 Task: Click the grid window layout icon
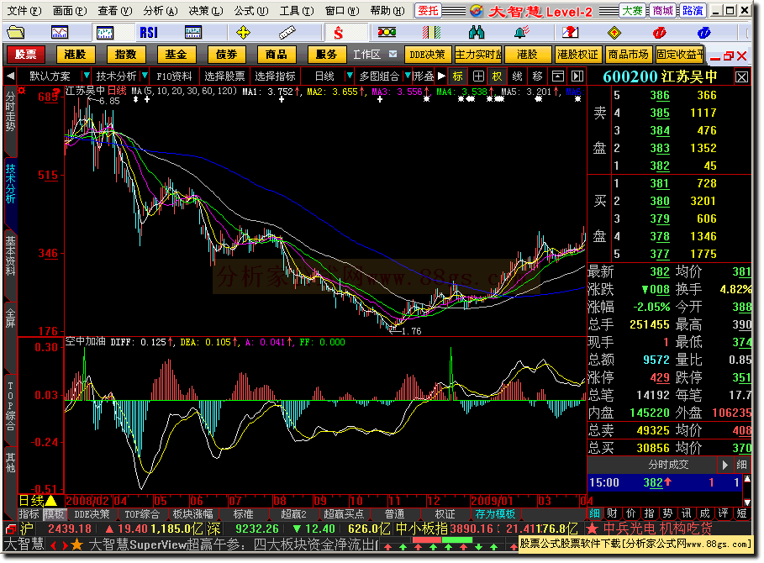click(x=478, y=76)
